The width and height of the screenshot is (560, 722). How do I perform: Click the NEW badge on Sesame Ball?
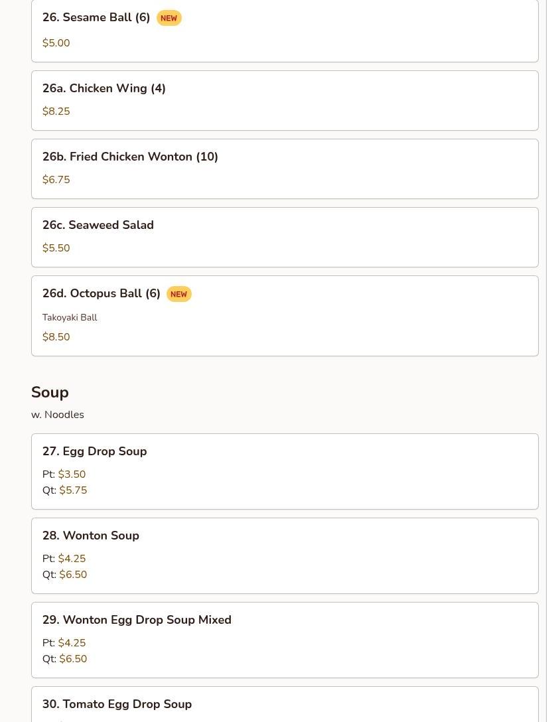(169, 18)
